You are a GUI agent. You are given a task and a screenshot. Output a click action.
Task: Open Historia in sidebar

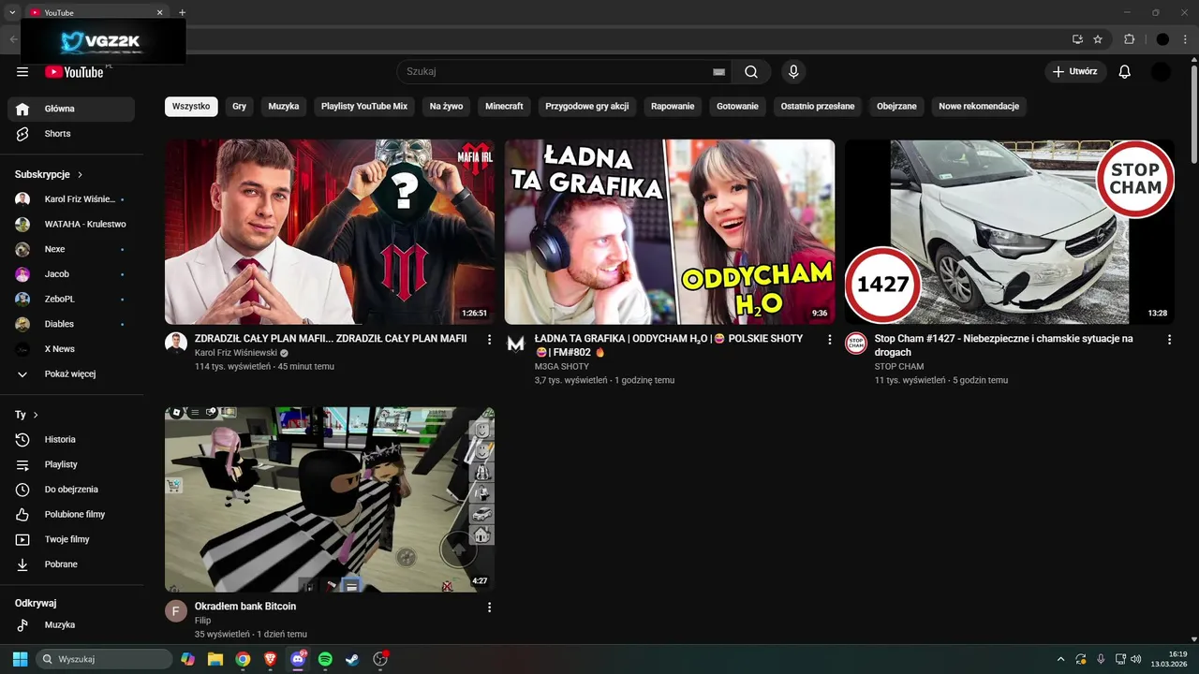[71, 439]
